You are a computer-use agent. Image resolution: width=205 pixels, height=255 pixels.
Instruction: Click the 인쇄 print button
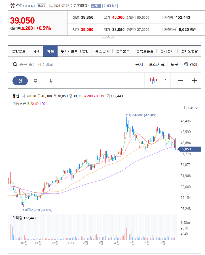tap(191, 65)
